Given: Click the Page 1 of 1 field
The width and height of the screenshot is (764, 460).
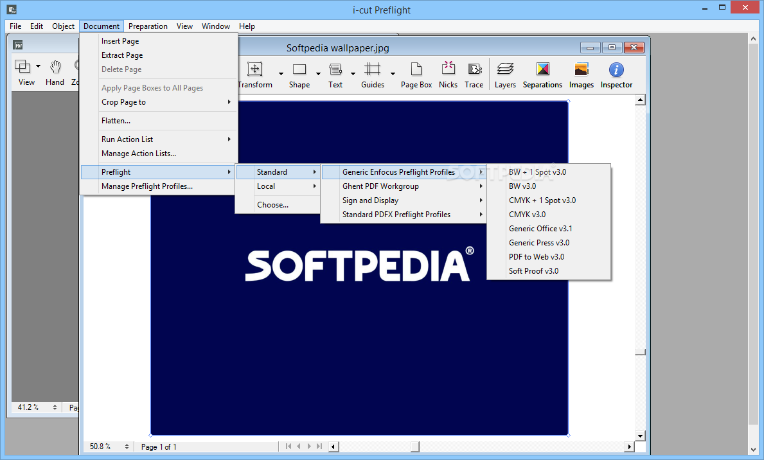Looking at the screenshot, I should [x=159, y=447].
